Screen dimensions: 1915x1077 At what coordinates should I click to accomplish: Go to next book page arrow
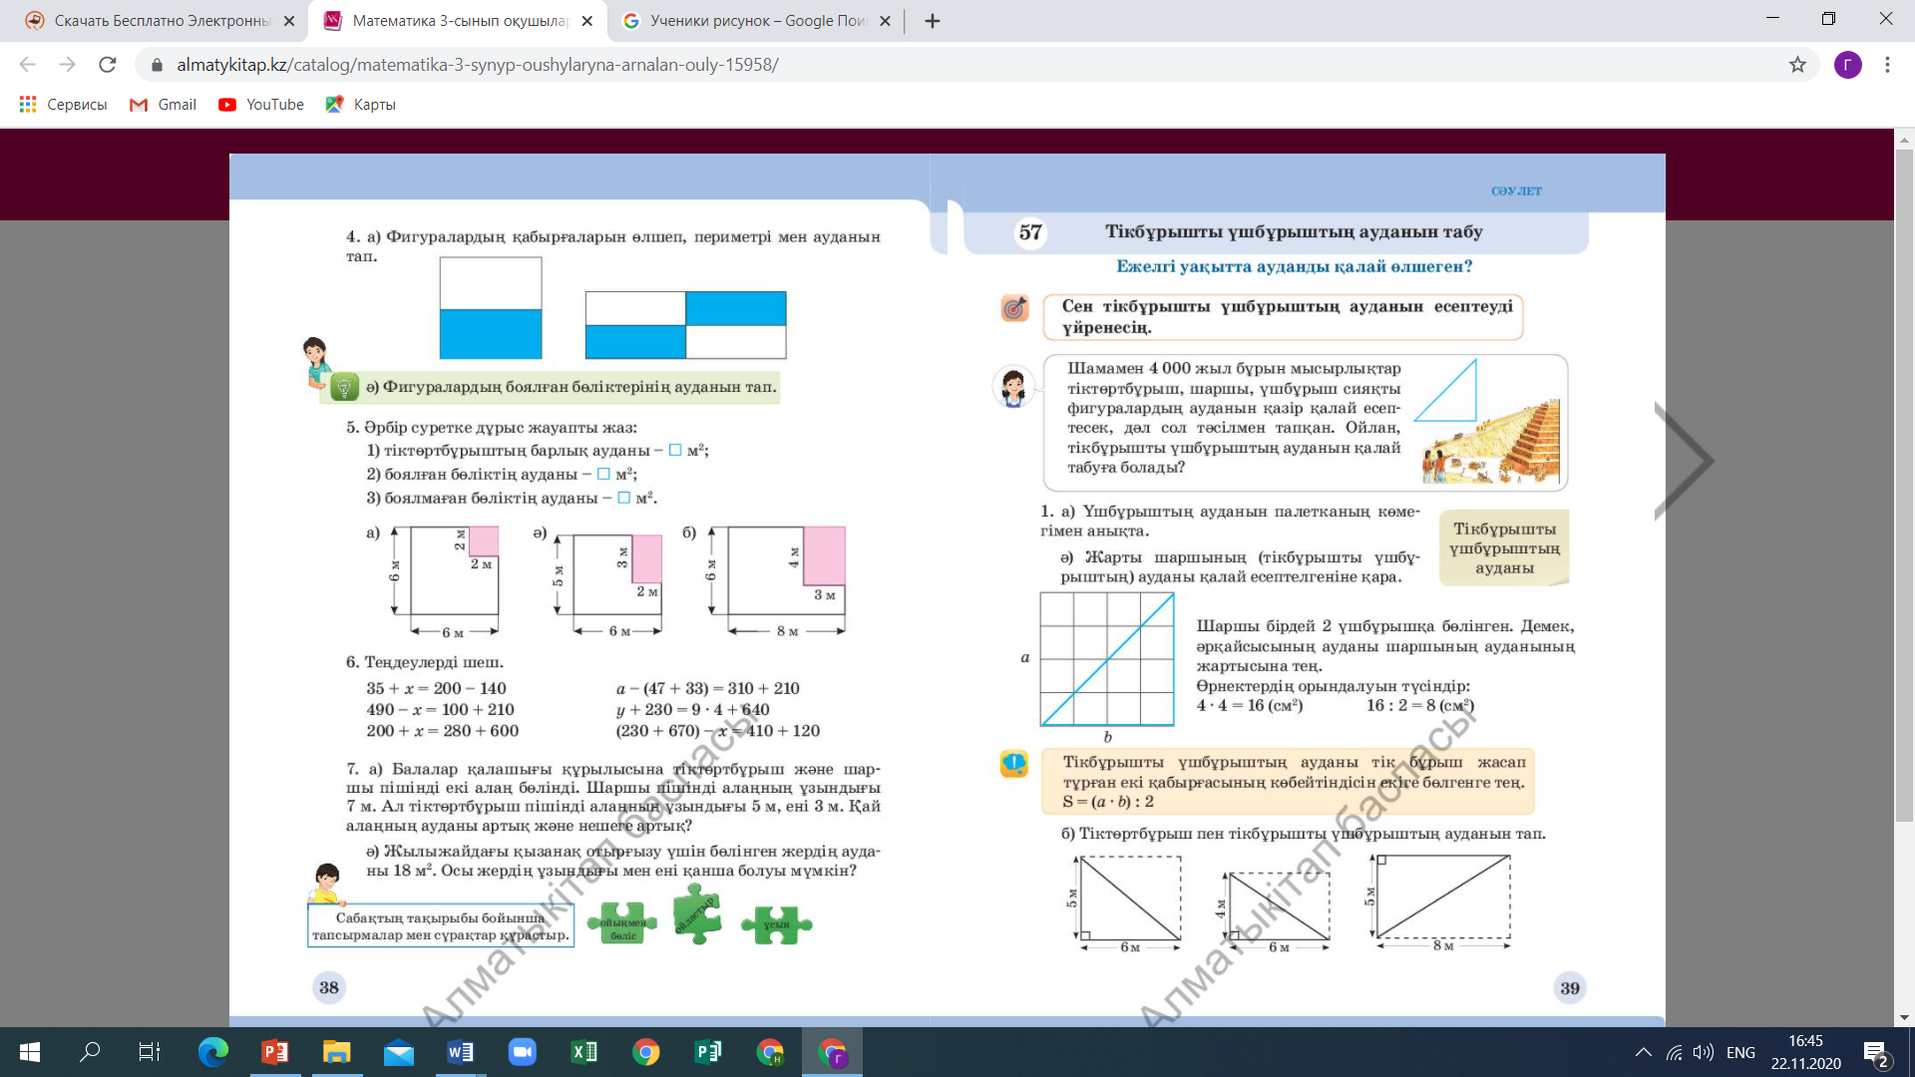pos(1684,461)
